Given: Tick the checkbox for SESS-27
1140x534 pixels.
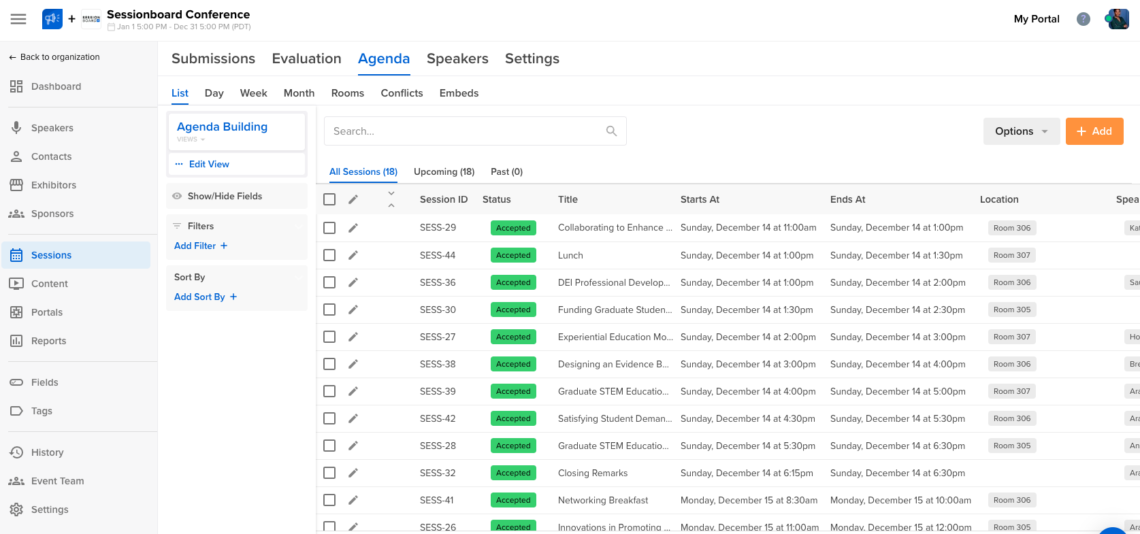Looking at the screenshot, I should coord(329,337).
